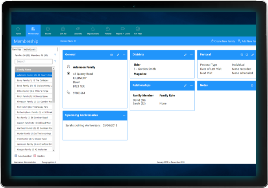
Task: Click the family Search field
Action: coord(33,61)
